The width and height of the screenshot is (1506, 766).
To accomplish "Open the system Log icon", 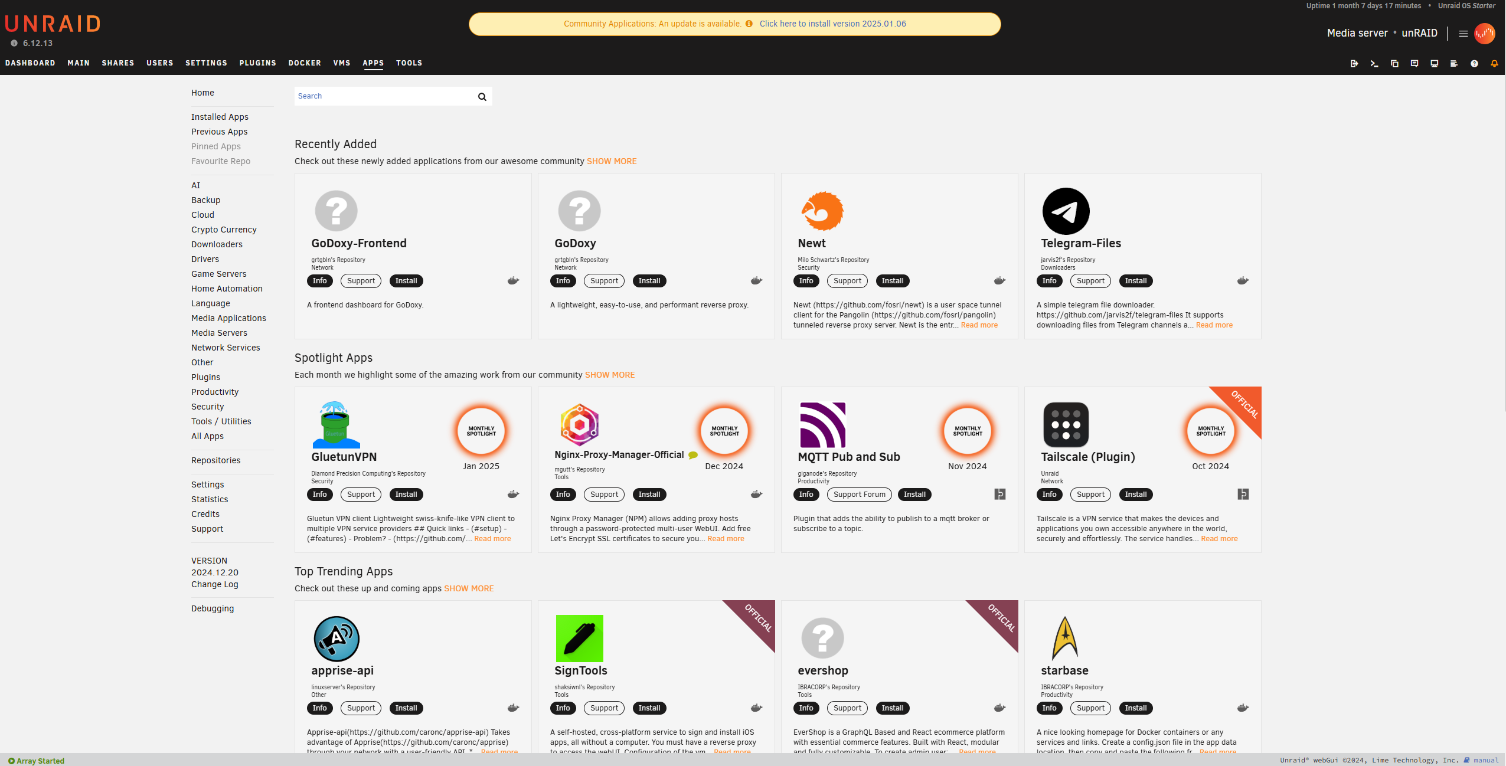I will [x=1454, y=63].
